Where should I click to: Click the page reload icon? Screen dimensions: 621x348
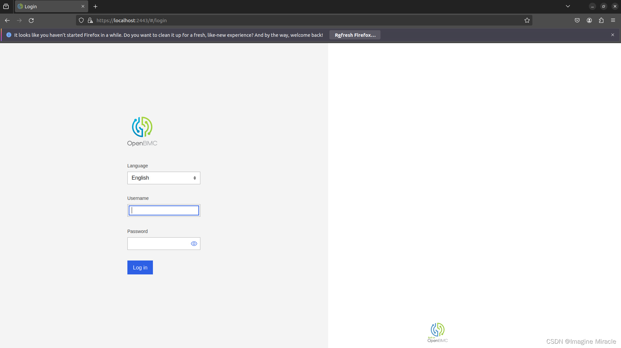pyautogui.click(x=31, y=20)
